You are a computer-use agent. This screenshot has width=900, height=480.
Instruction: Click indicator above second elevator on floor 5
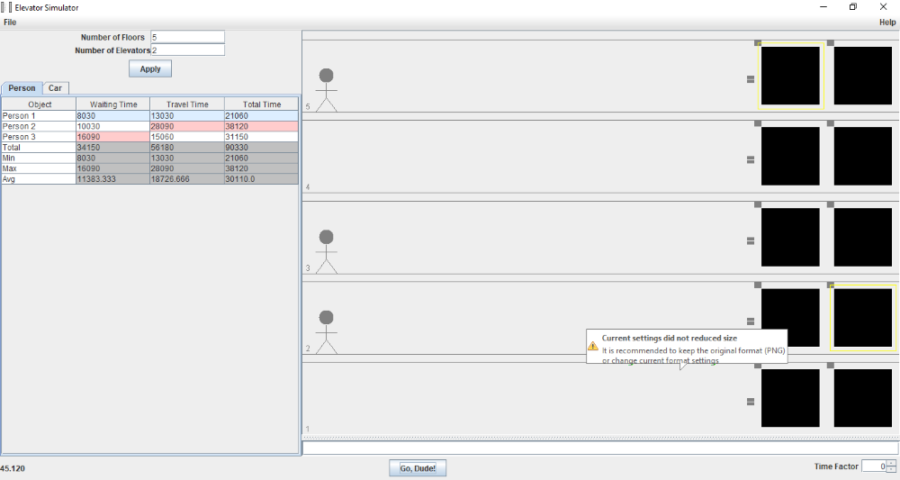[x=830, y=43]
